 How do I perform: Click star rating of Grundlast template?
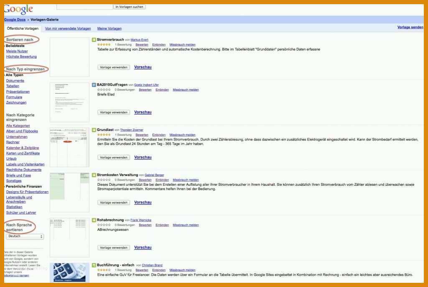[x=104, y=135]
